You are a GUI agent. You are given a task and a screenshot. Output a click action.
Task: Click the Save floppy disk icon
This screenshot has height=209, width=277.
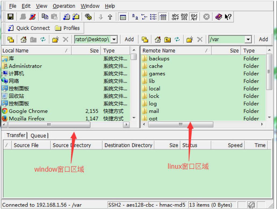10,17
